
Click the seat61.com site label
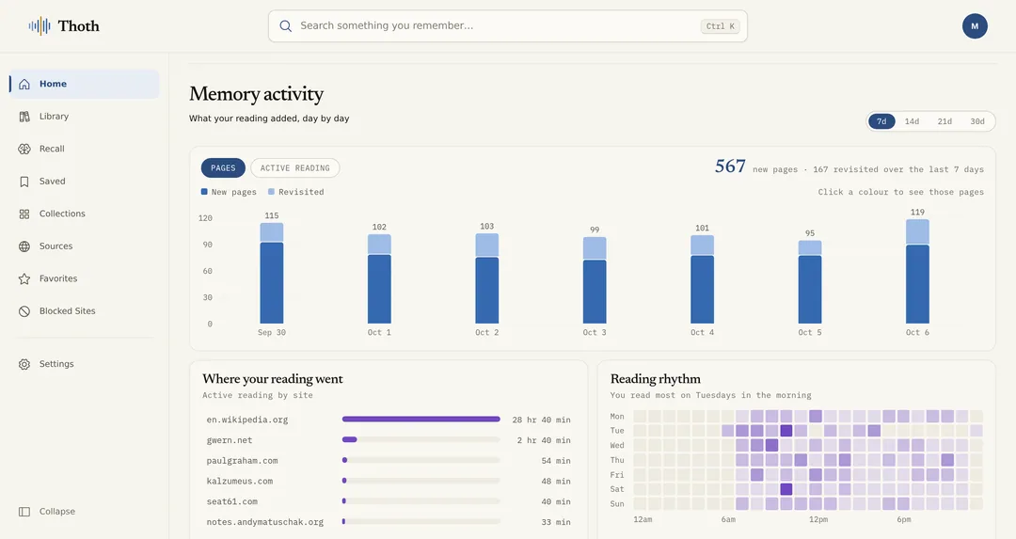tap(231, 501)
